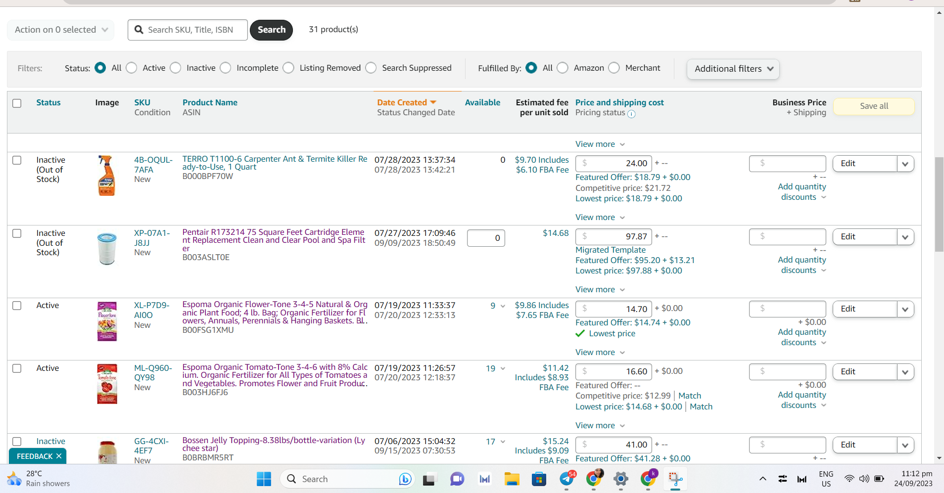This screenshot has height=493, width=944.
Task: Sort the table by SKU column
Action: tap(142, 102)
